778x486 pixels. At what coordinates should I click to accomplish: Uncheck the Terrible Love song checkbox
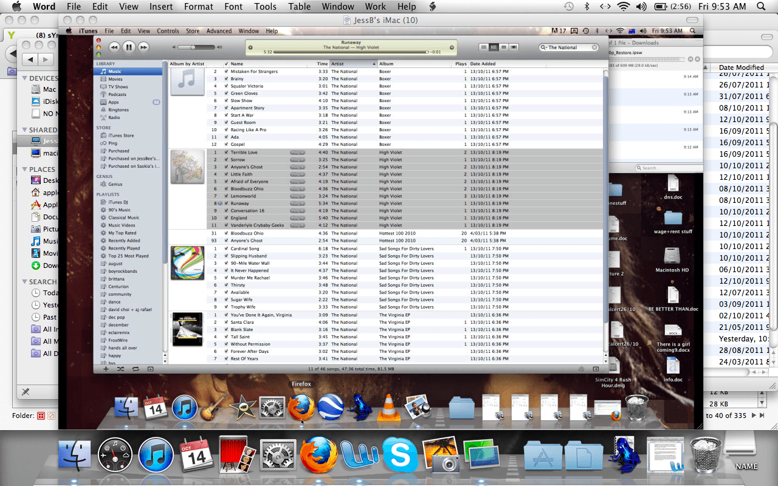[x=226, y=152]
